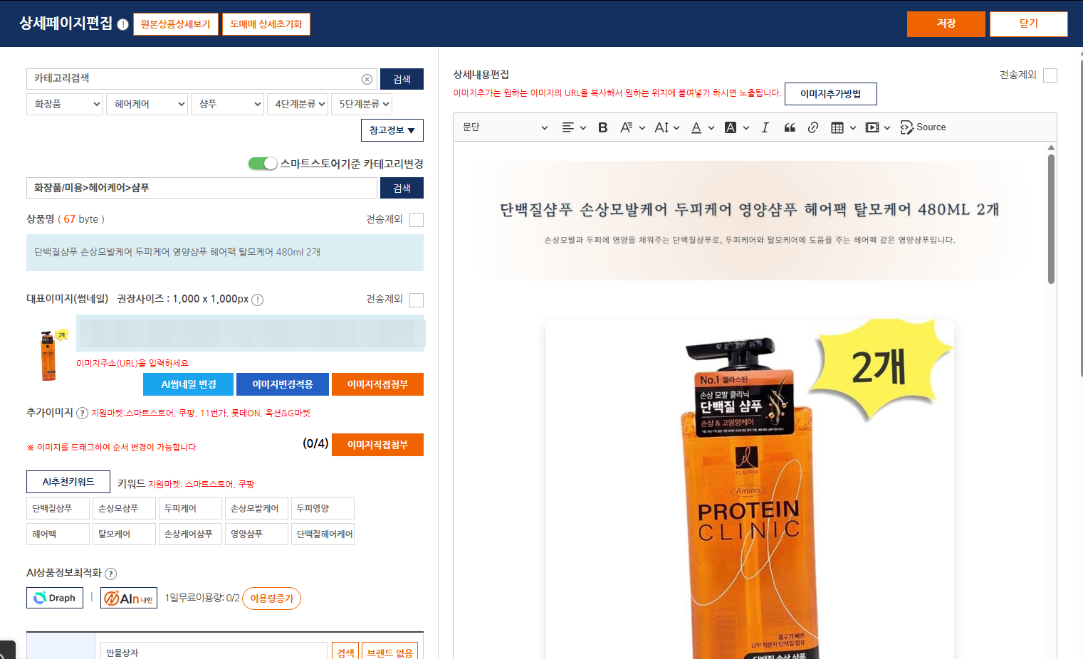1083x659 pixels.
Task: Click the insert table icon
Action: [x=837, y=127]
